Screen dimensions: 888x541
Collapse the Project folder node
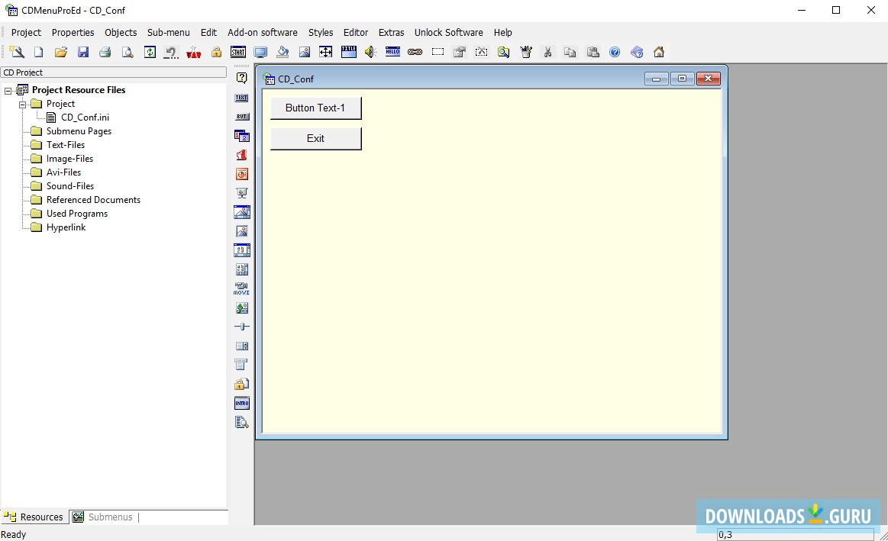[23, 104]
